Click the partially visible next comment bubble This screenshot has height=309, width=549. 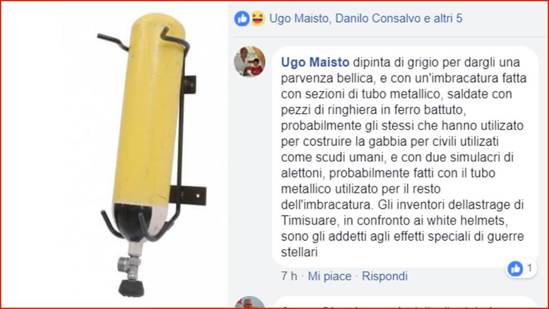tap(404, 303)
